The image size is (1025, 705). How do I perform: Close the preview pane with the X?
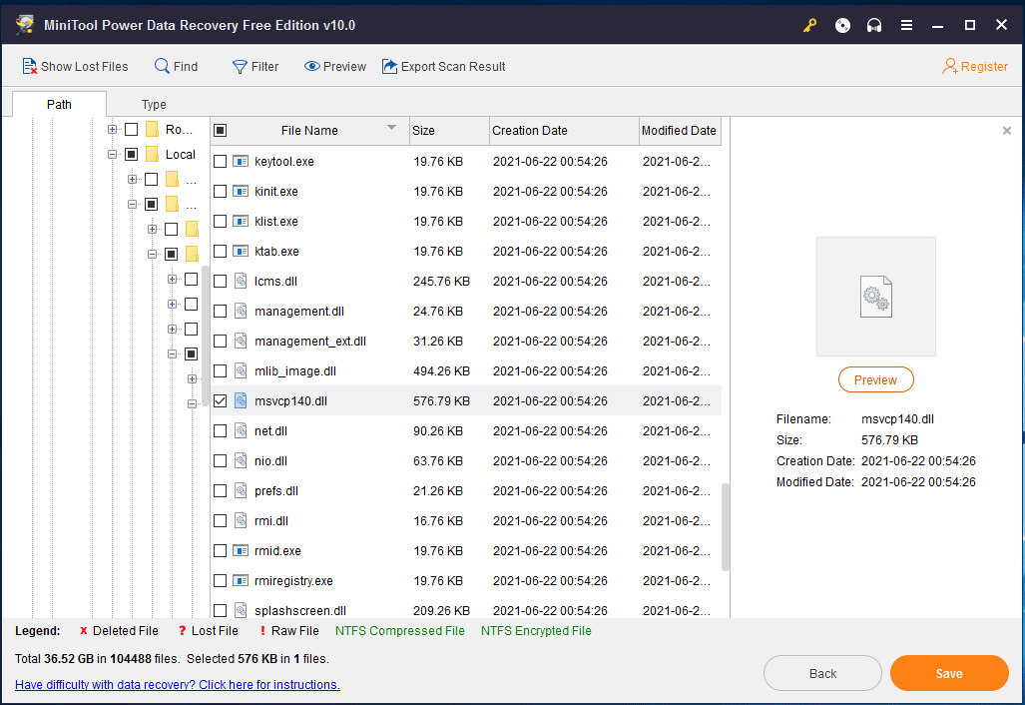click(x=1007, y=131)
